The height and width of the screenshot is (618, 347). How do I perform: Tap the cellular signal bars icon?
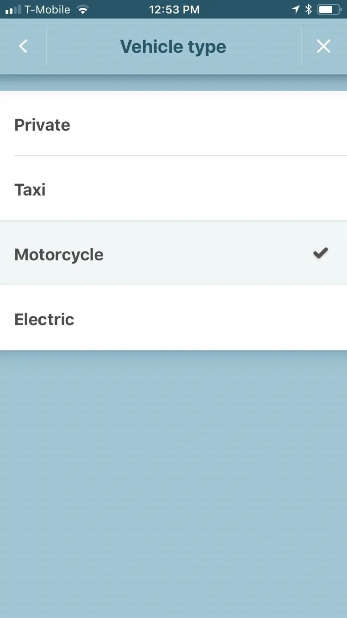(x=13, y=9)
